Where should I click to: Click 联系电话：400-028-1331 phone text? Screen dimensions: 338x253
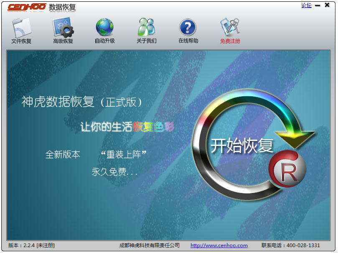tap(290, 245)
